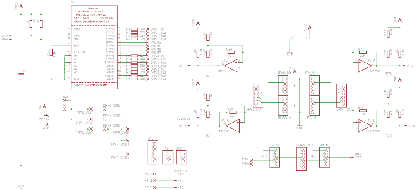Select the IC1C LM339D comparator symbol
Image resolution: width=416 pixels, height=190 pixels.
[x=231, y=66]
